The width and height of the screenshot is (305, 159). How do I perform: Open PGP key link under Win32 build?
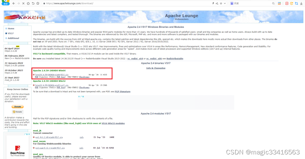(61, 87)
